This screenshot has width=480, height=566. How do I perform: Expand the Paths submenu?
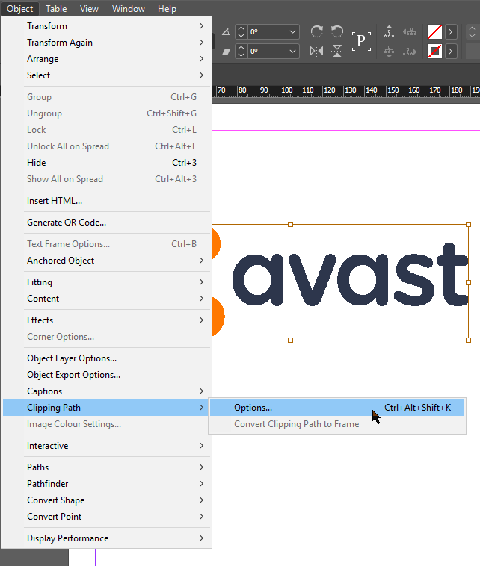(x=106, y=467)
